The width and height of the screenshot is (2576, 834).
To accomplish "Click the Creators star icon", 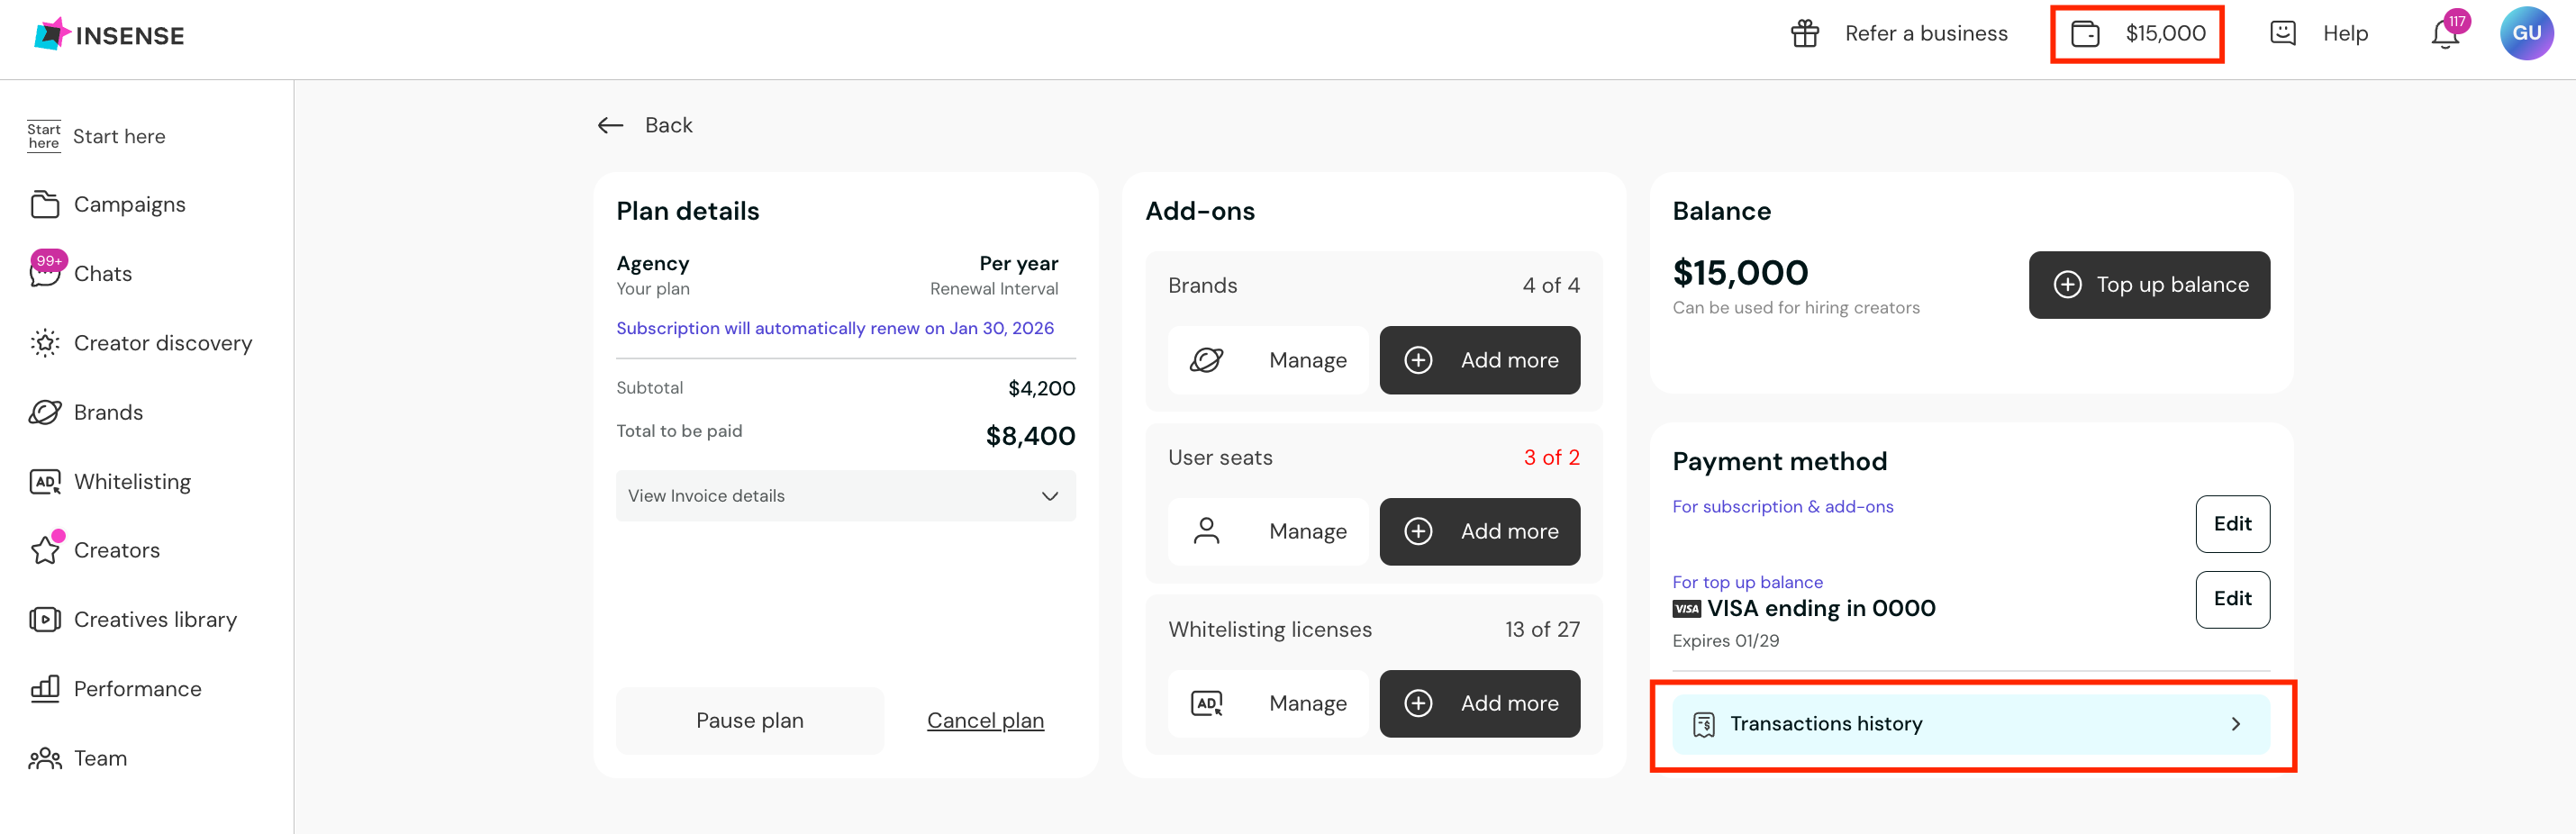I will 45,550.
